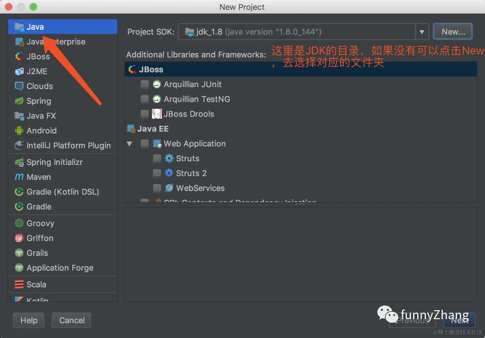Click the 'WebServices' label text

click(200, 188)
